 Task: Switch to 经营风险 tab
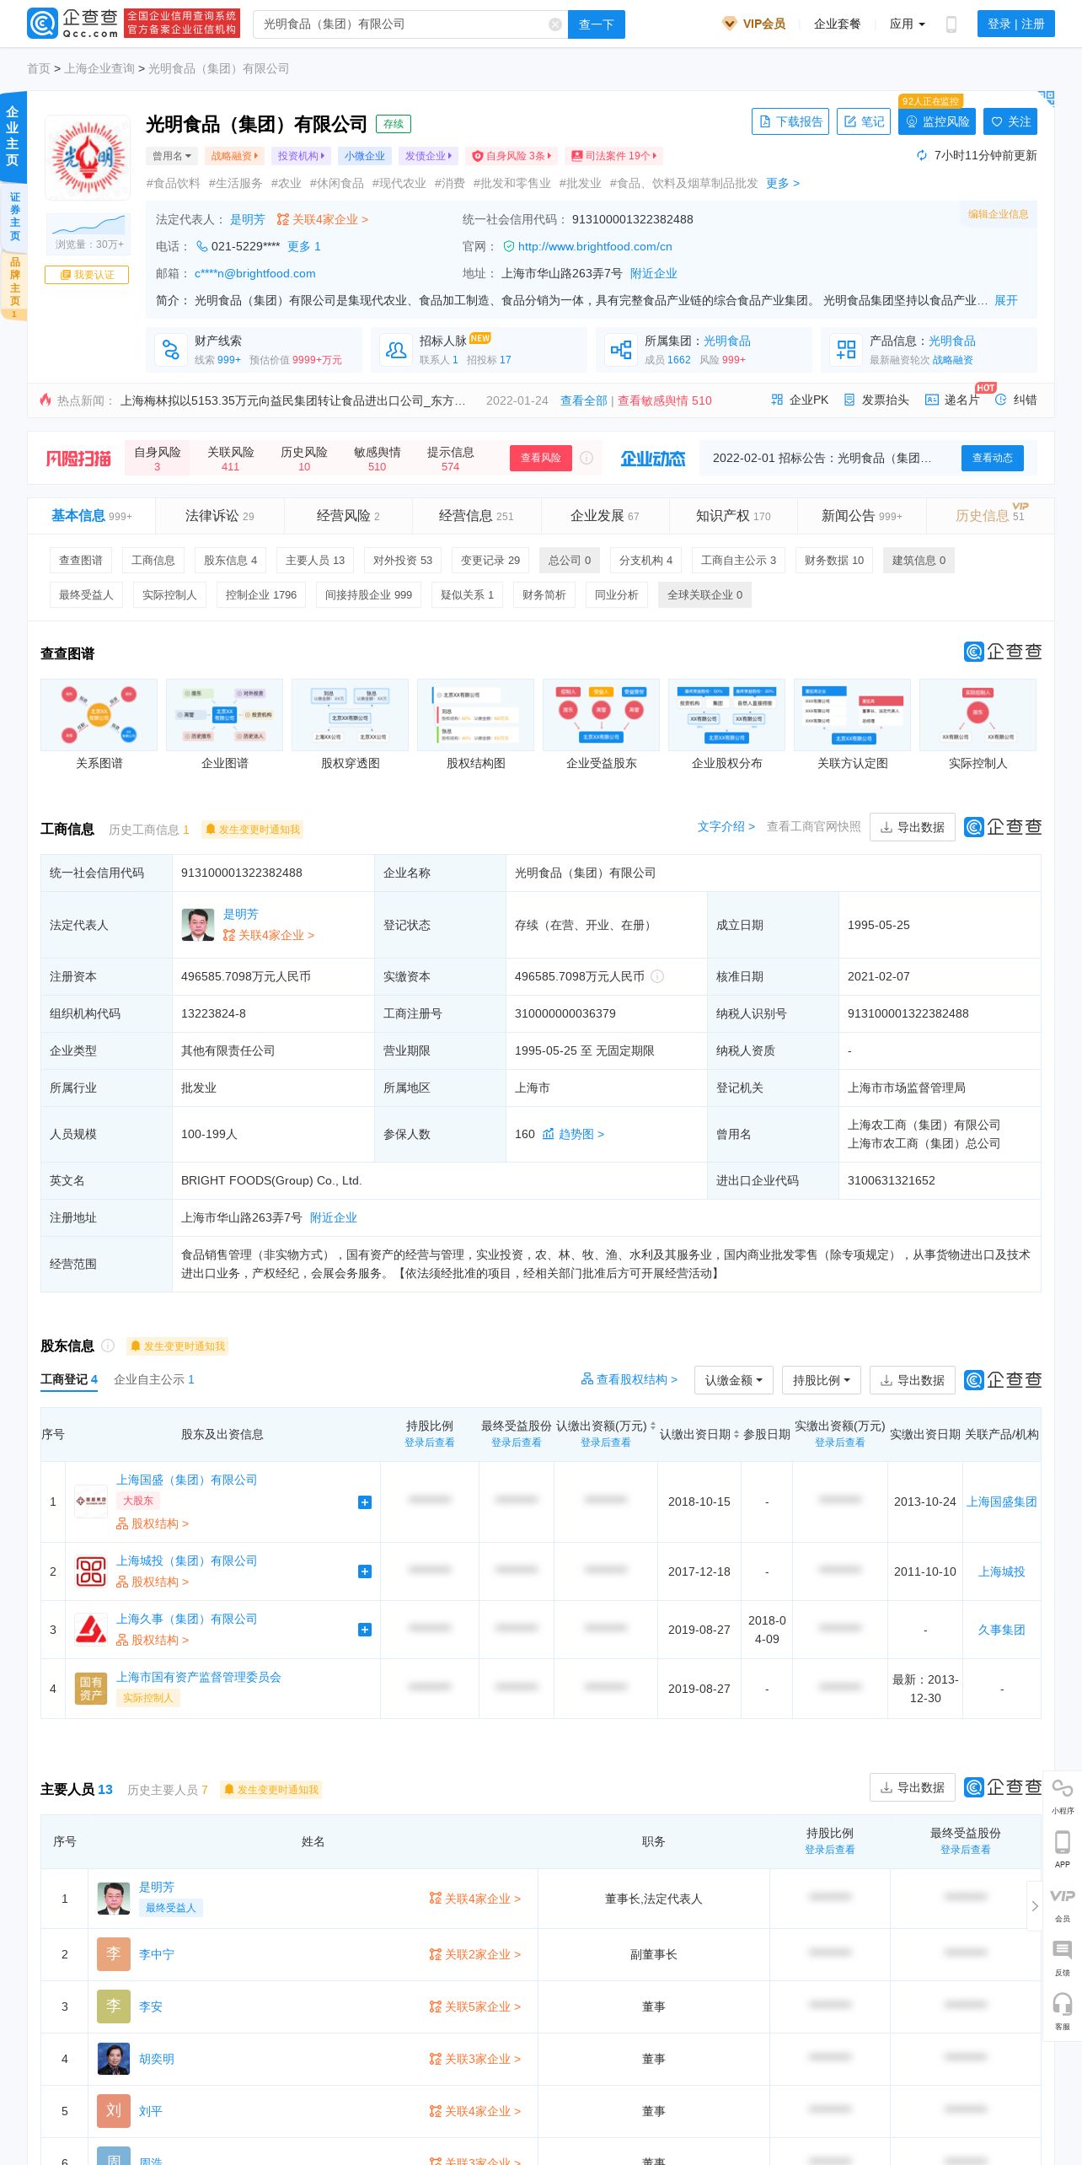(x=348, y=516)
